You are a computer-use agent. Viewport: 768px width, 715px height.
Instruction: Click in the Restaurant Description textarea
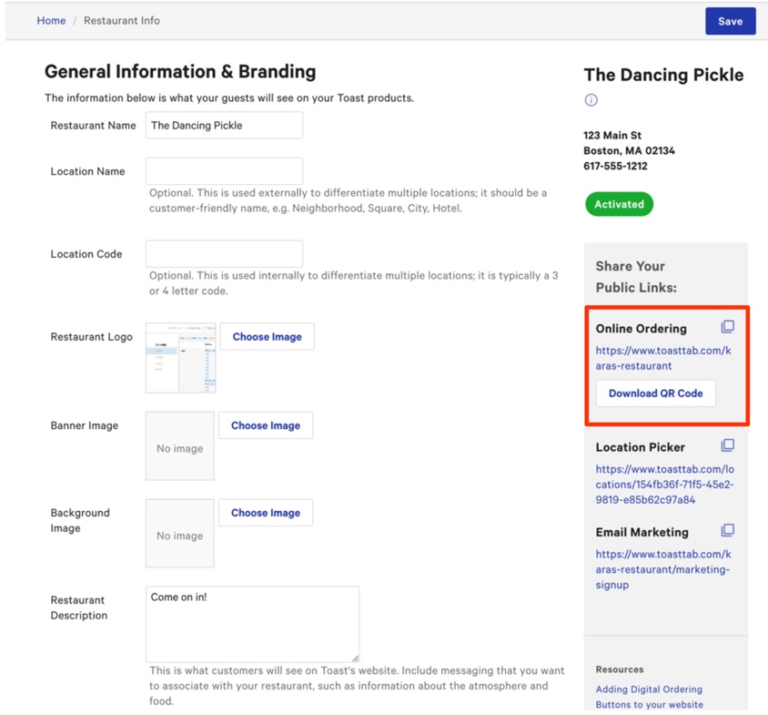pyautogui.click(x=252, y=624)
